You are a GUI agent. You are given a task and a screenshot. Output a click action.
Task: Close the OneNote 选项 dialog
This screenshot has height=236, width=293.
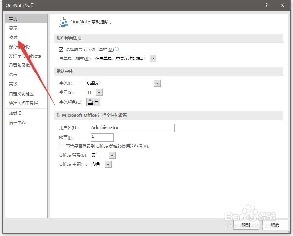[282, 5]
